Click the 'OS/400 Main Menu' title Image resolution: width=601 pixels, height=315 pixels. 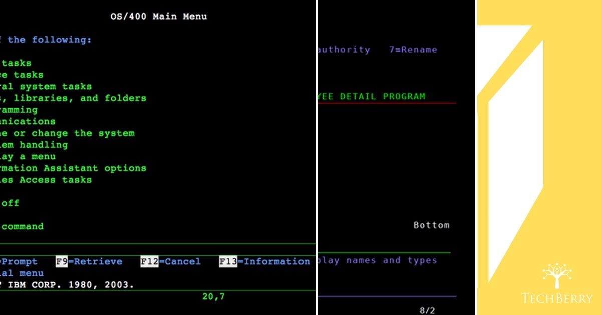[158, 16]
